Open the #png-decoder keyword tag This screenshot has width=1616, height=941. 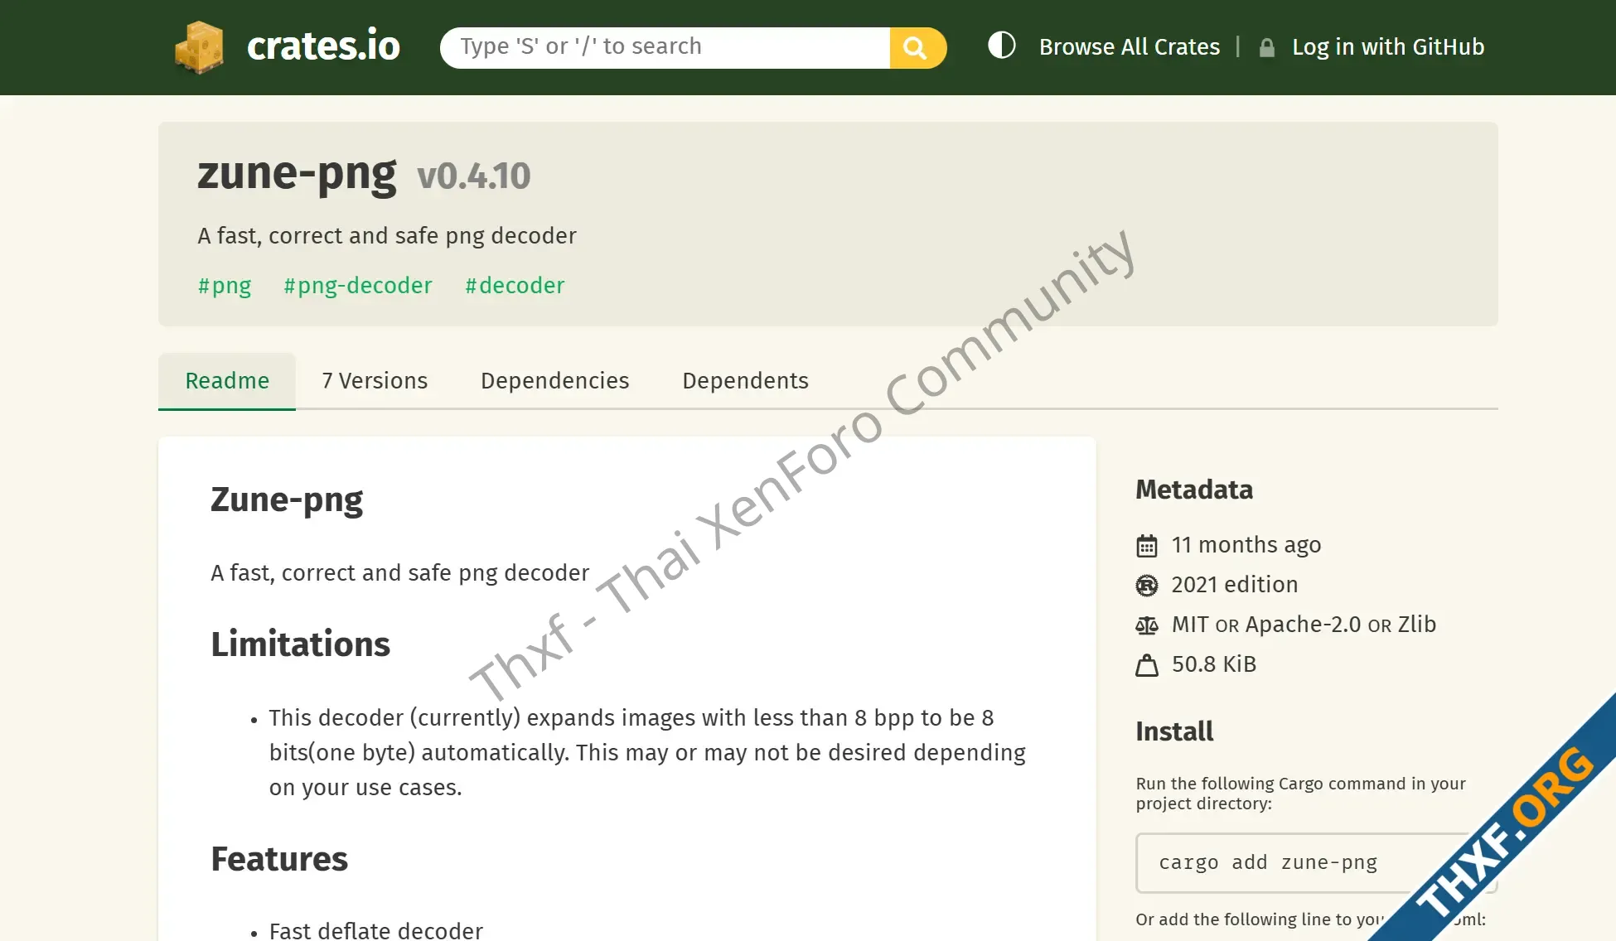[358, 285]
